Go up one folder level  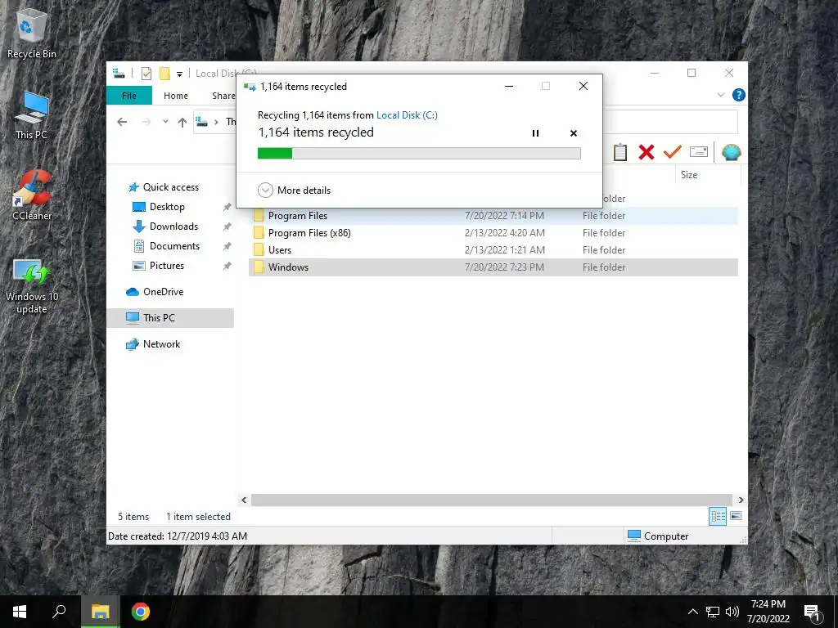point(182,123)
